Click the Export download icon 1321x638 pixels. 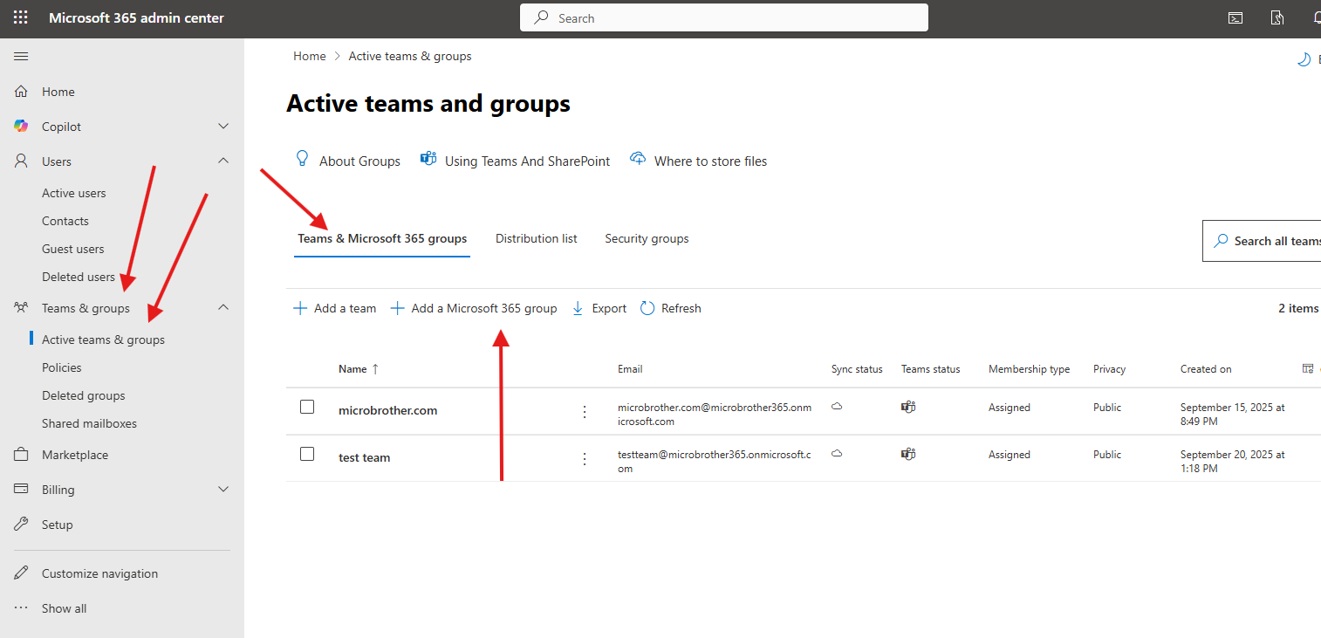(x=578, y=308)
